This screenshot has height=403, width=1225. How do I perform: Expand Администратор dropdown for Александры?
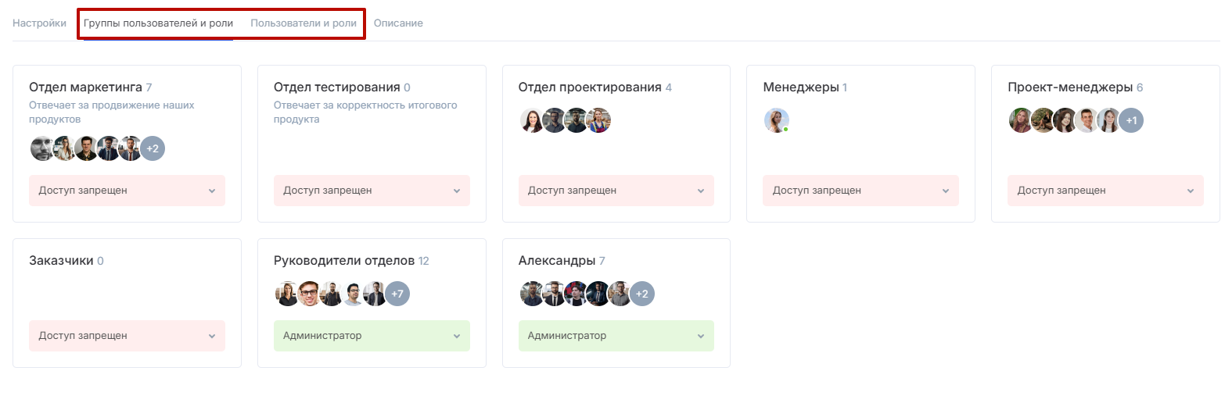[x=616, y=336]
